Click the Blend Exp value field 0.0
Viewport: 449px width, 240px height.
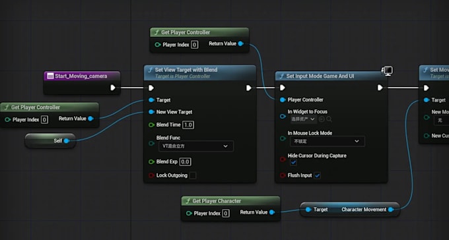(x=185, y=162)
